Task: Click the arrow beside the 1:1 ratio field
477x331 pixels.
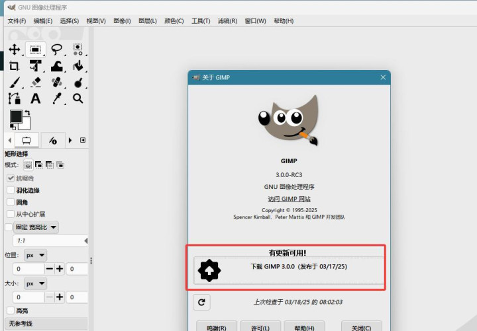Action: pos(85,240)
